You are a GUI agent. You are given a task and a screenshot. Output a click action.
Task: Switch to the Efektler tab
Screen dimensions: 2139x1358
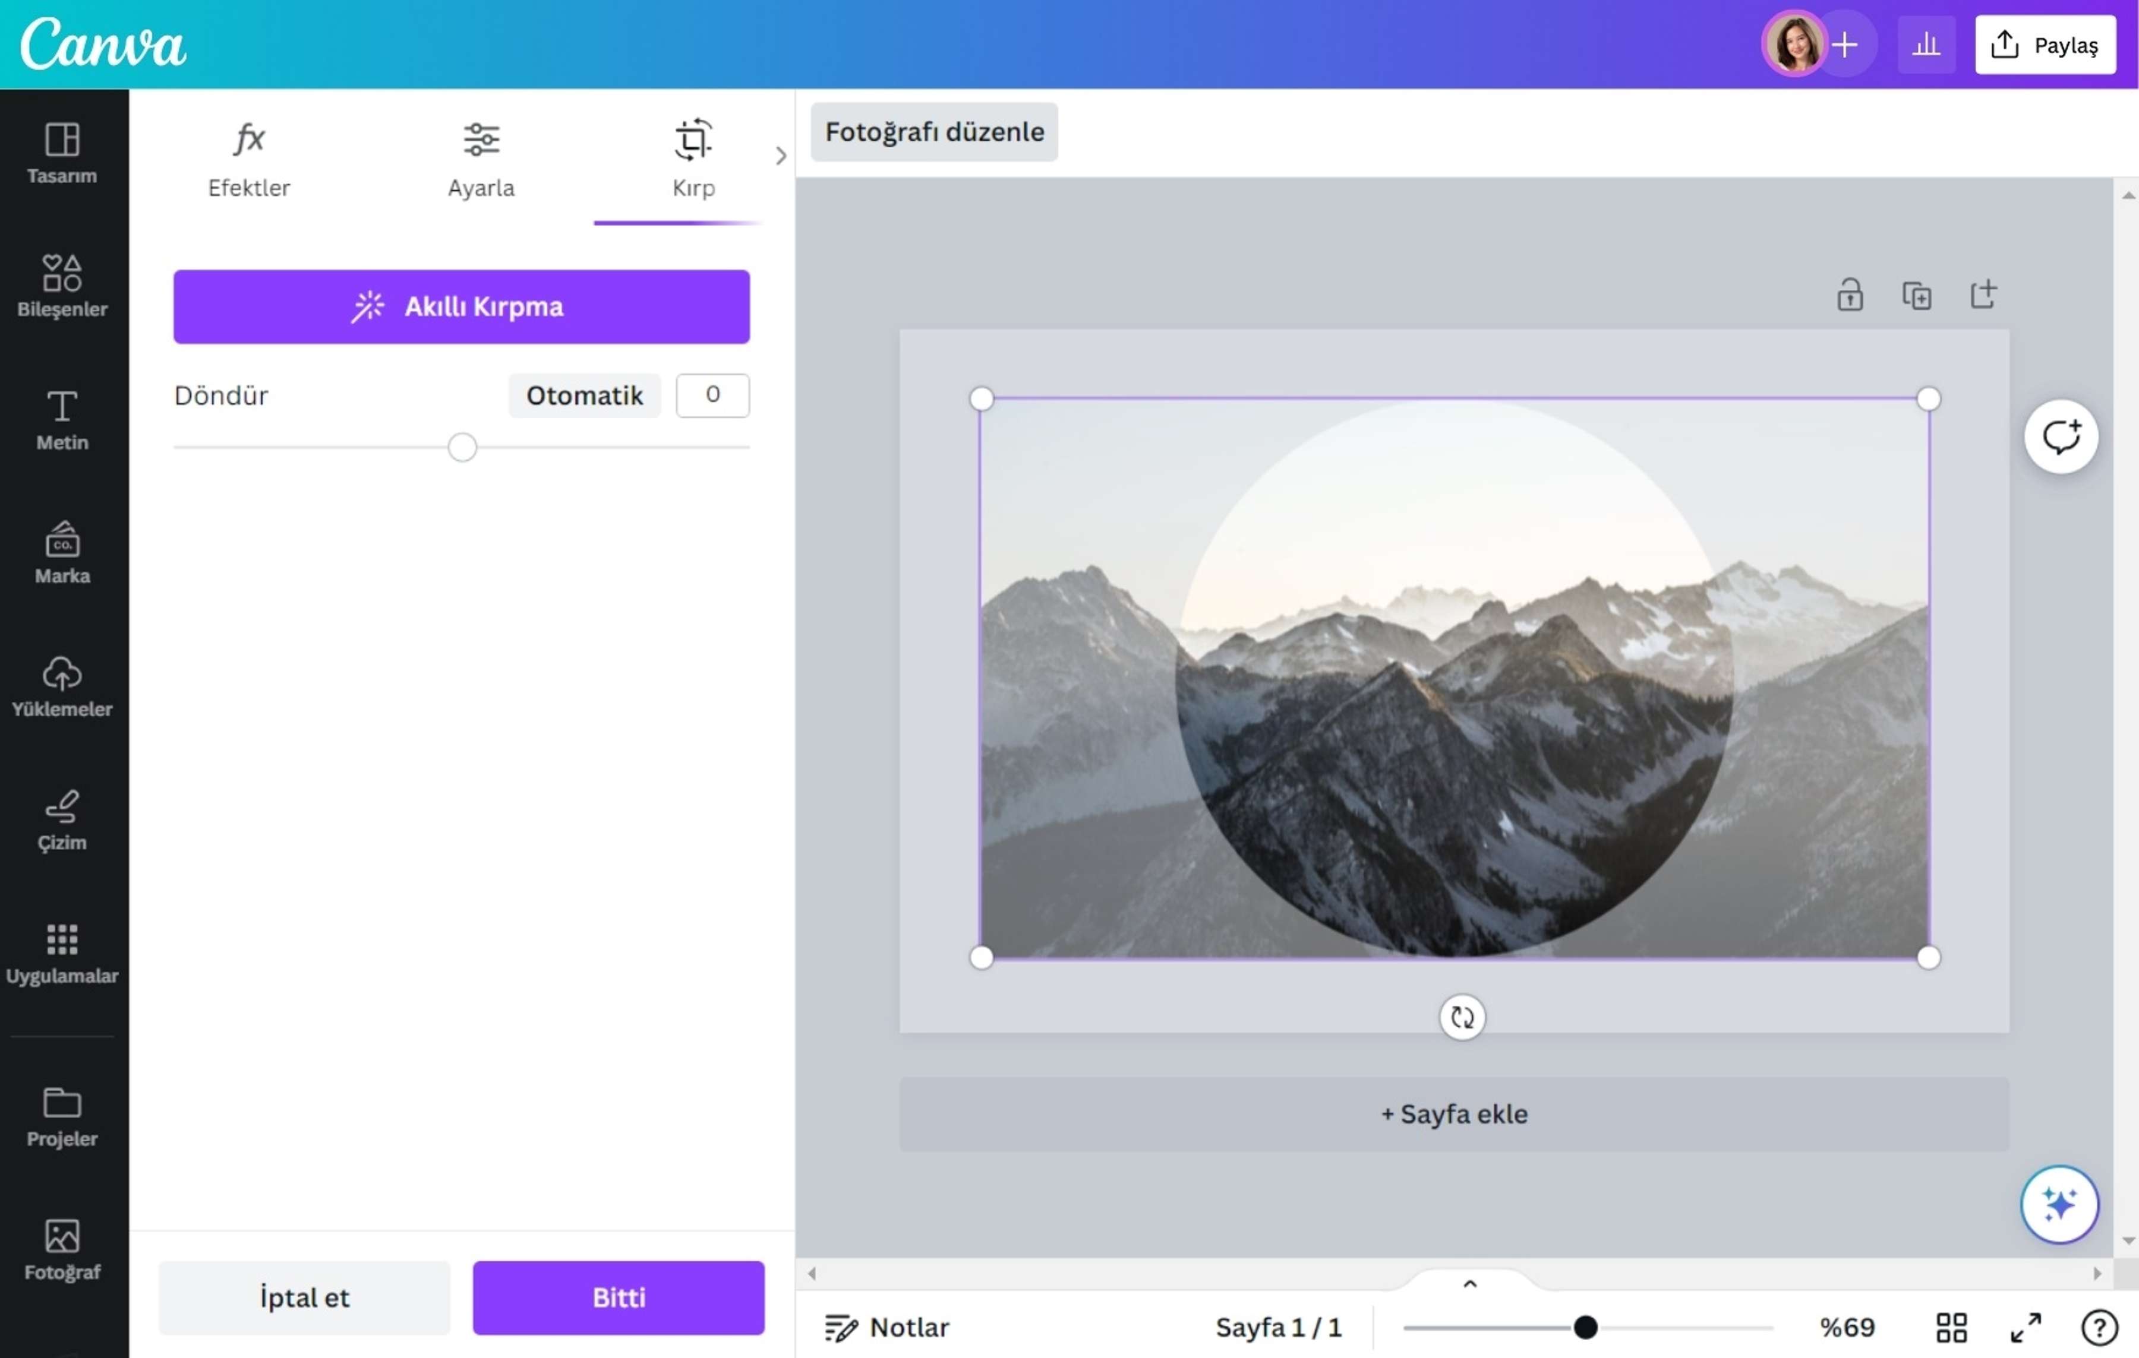point(249,160)
